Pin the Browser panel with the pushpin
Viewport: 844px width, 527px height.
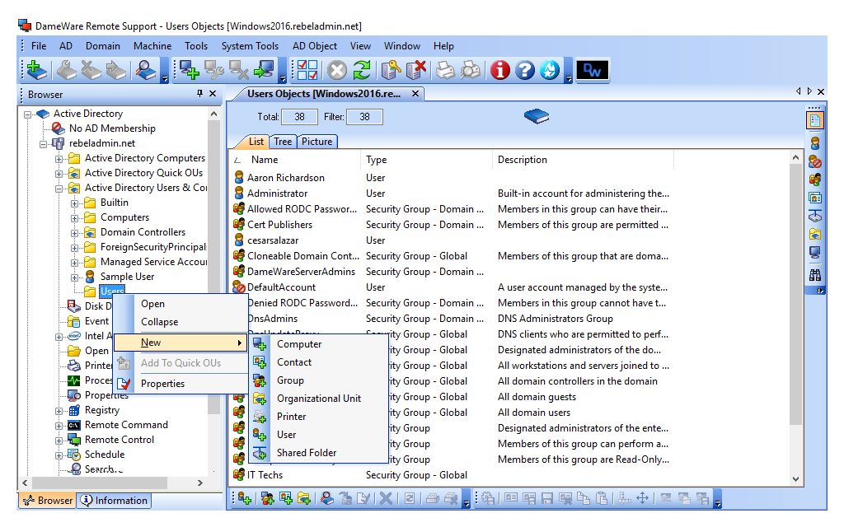click(x=198, y=94)
